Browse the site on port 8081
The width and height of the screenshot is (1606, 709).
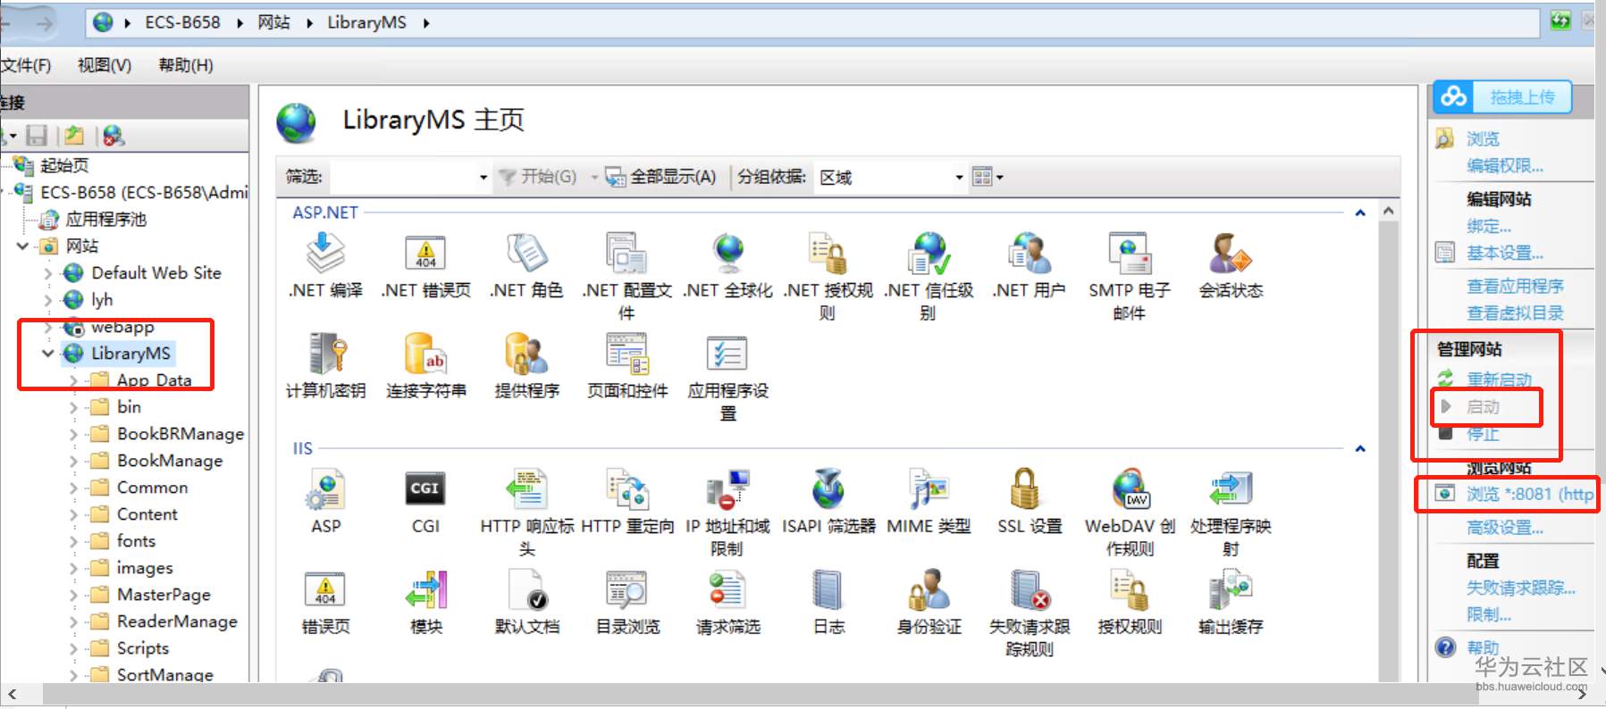pyautogui.click(x=1529, y=494)
